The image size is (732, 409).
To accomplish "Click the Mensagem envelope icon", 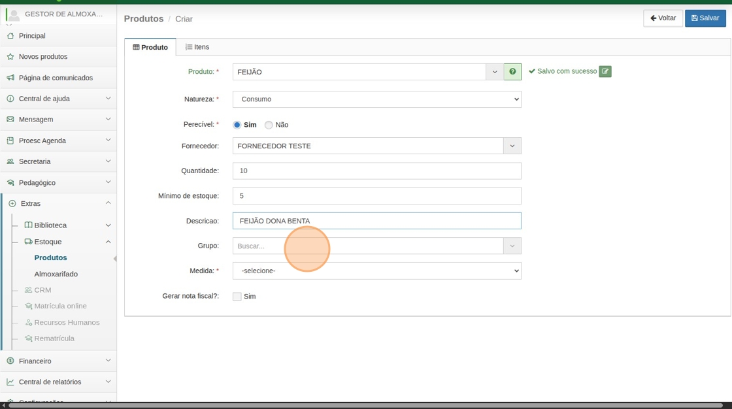I will 10,120.
